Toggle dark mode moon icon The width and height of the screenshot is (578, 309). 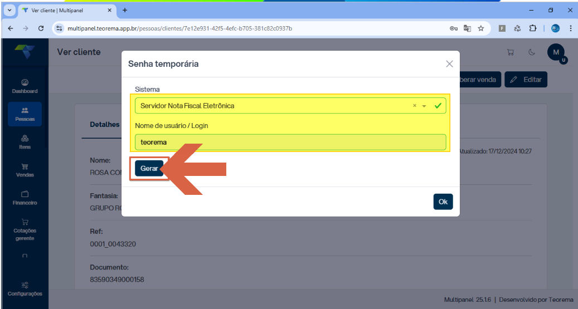tap(532, 52)
